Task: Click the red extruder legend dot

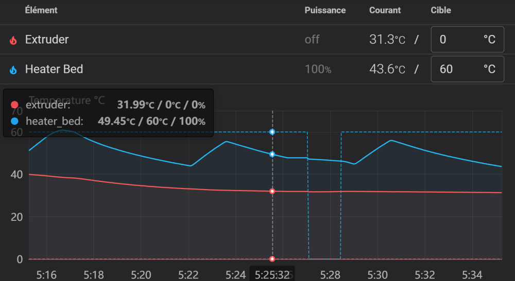Action: point(14,105)
